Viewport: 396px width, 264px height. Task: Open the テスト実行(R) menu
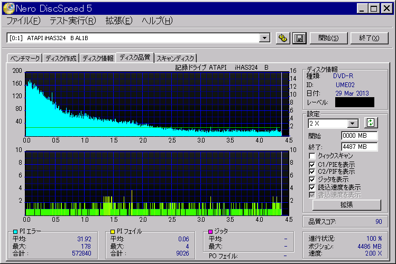[x=73, y=21]
